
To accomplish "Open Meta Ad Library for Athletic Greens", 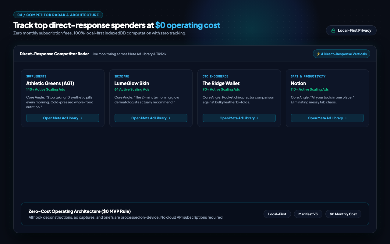I will pyautogui.click(x=63, y=118).
